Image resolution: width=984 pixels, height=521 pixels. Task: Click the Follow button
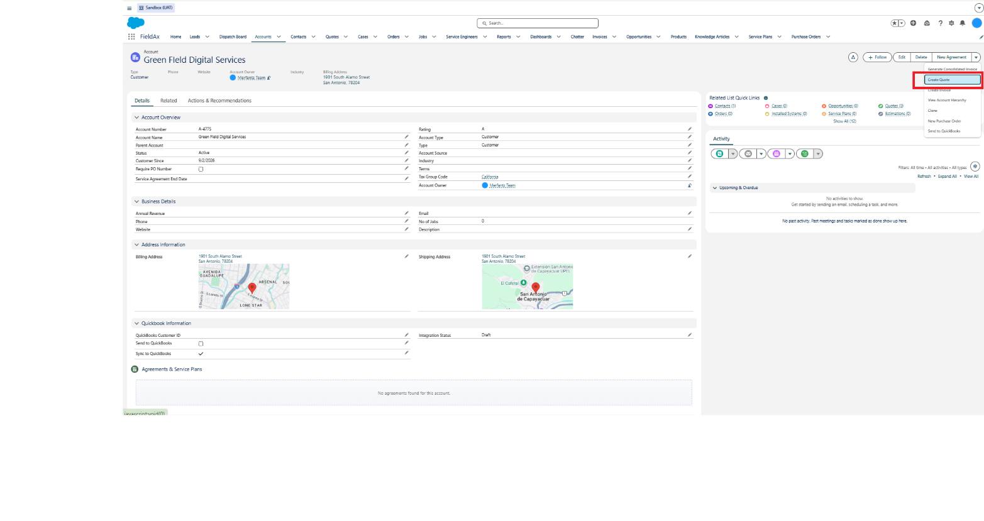coord(877,57)
